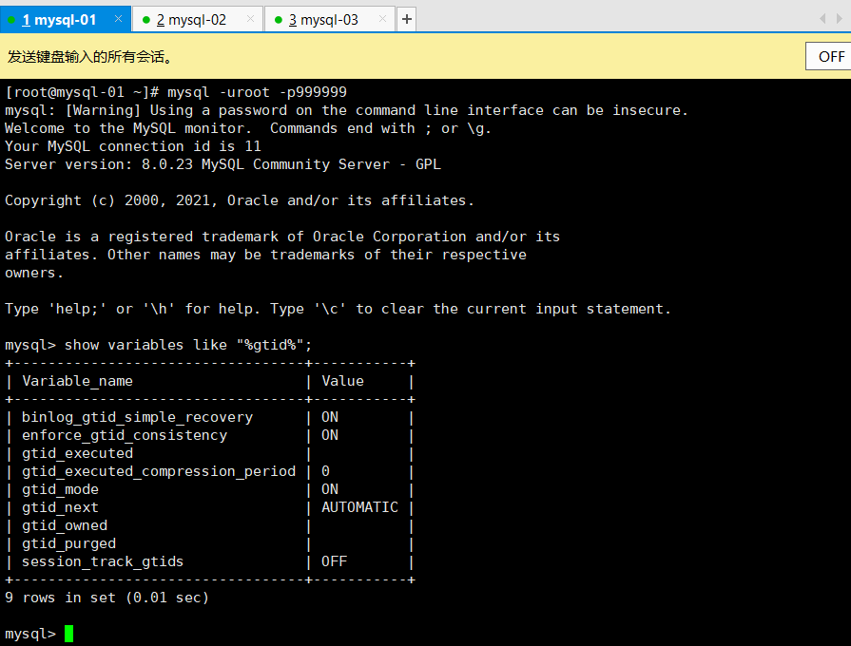This screenshot has width=851, height=646.
Task: Click the 'gtid_owned' variable name
Action: point(65,525)
